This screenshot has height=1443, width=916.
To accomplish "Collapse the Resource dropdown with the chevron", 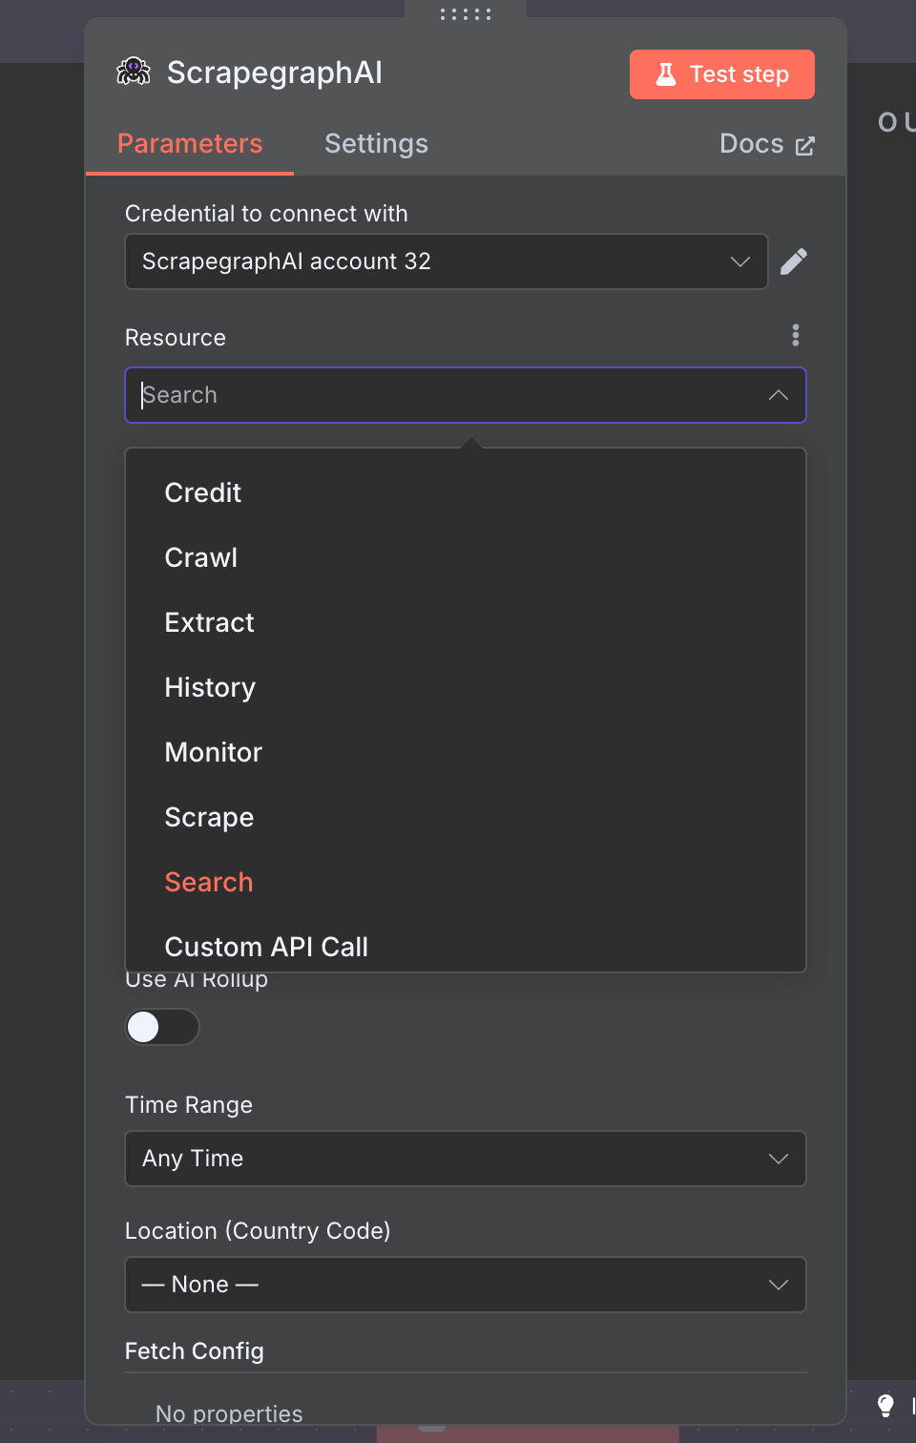I will pyautogui.click(x=779, y=395).
